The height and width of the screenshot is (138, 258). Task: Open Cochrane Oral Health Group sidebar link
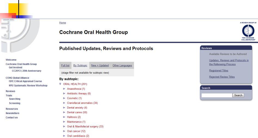[x=21, y=64]
